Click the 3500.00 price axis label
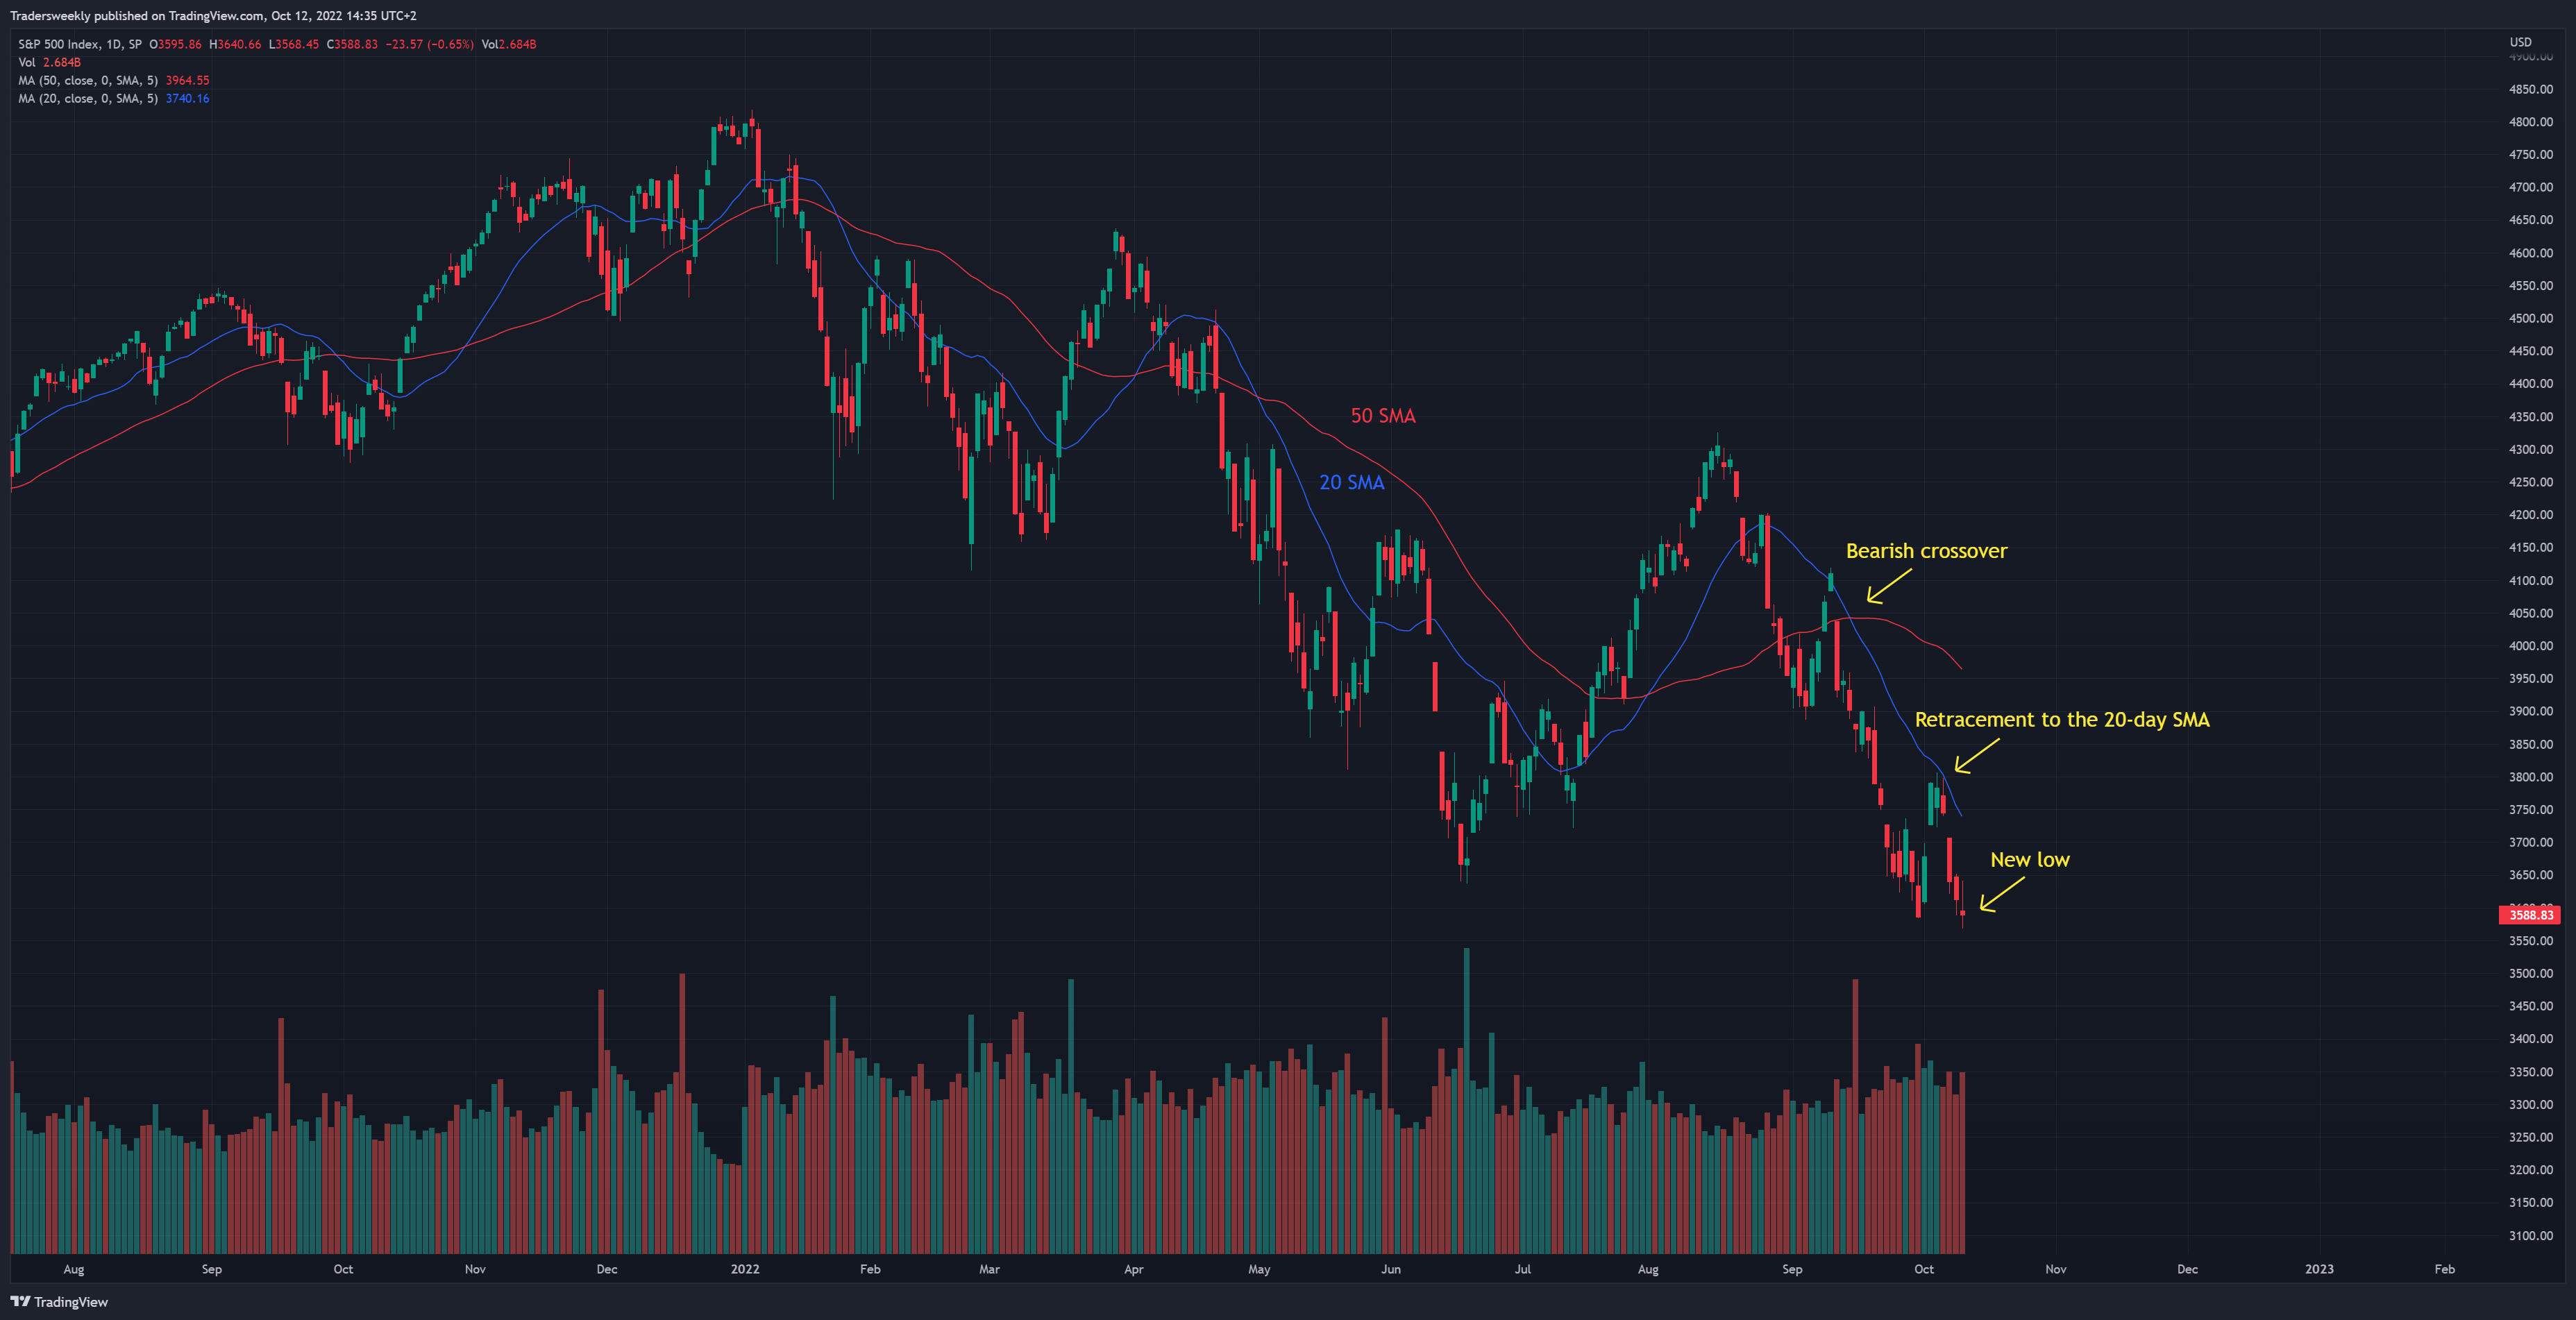 (2530, 973)
